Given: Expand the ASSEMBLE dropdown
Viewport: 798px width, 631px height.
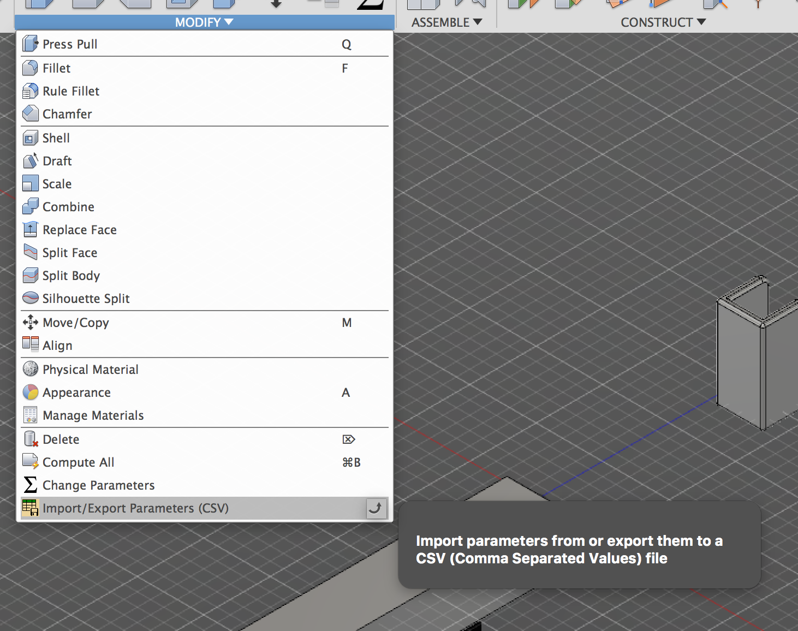Looking at the screenshot, I should coord(446,22).
